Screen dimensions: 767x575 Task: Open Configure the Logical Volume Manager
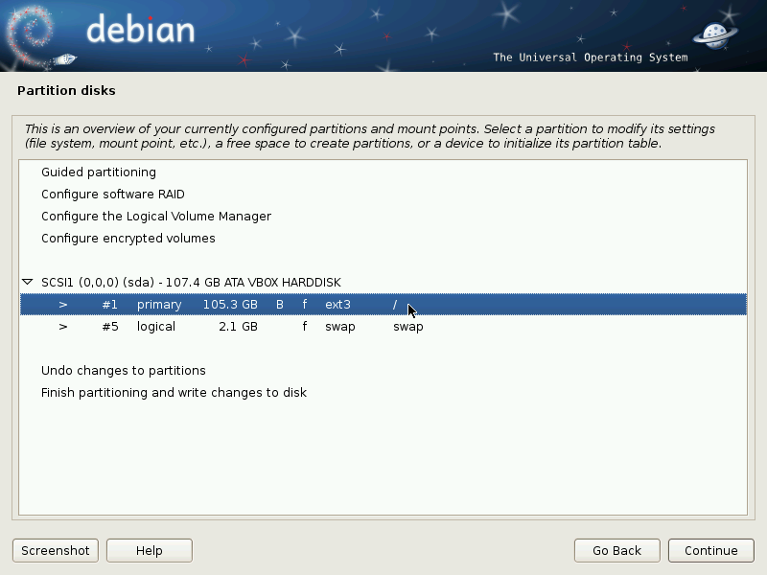click(155, 216)
